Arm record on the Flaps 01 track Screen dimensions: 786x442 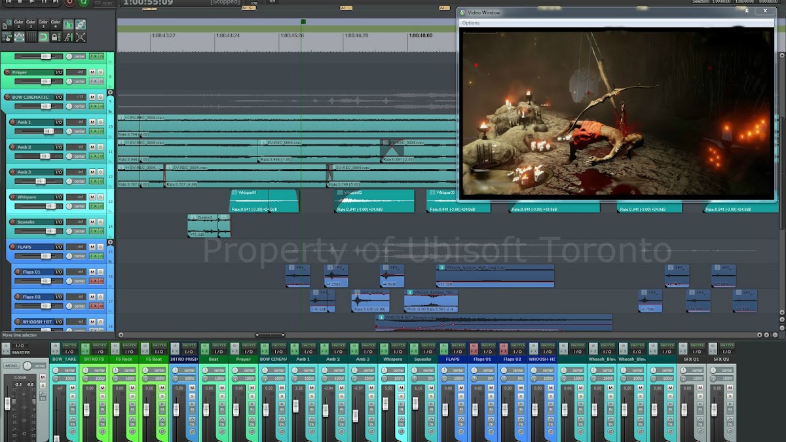(x=18, y=272)
